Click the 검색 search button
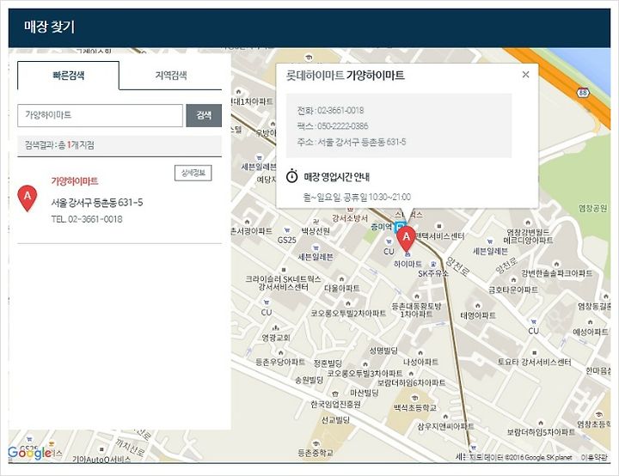Image resolution: width=619 pixels, height=476 pixels. pyautogui.click(x=204, y=115)
